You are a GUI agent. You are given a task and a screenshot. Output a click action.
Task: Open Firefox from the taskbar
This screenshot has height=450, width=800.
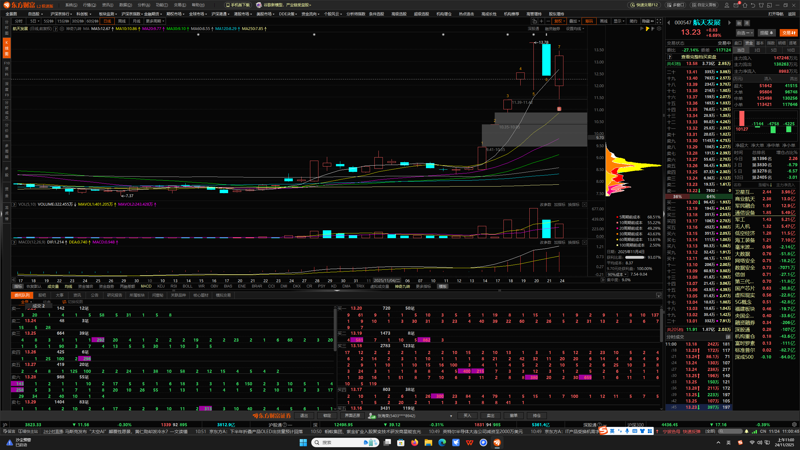(415, 442)
